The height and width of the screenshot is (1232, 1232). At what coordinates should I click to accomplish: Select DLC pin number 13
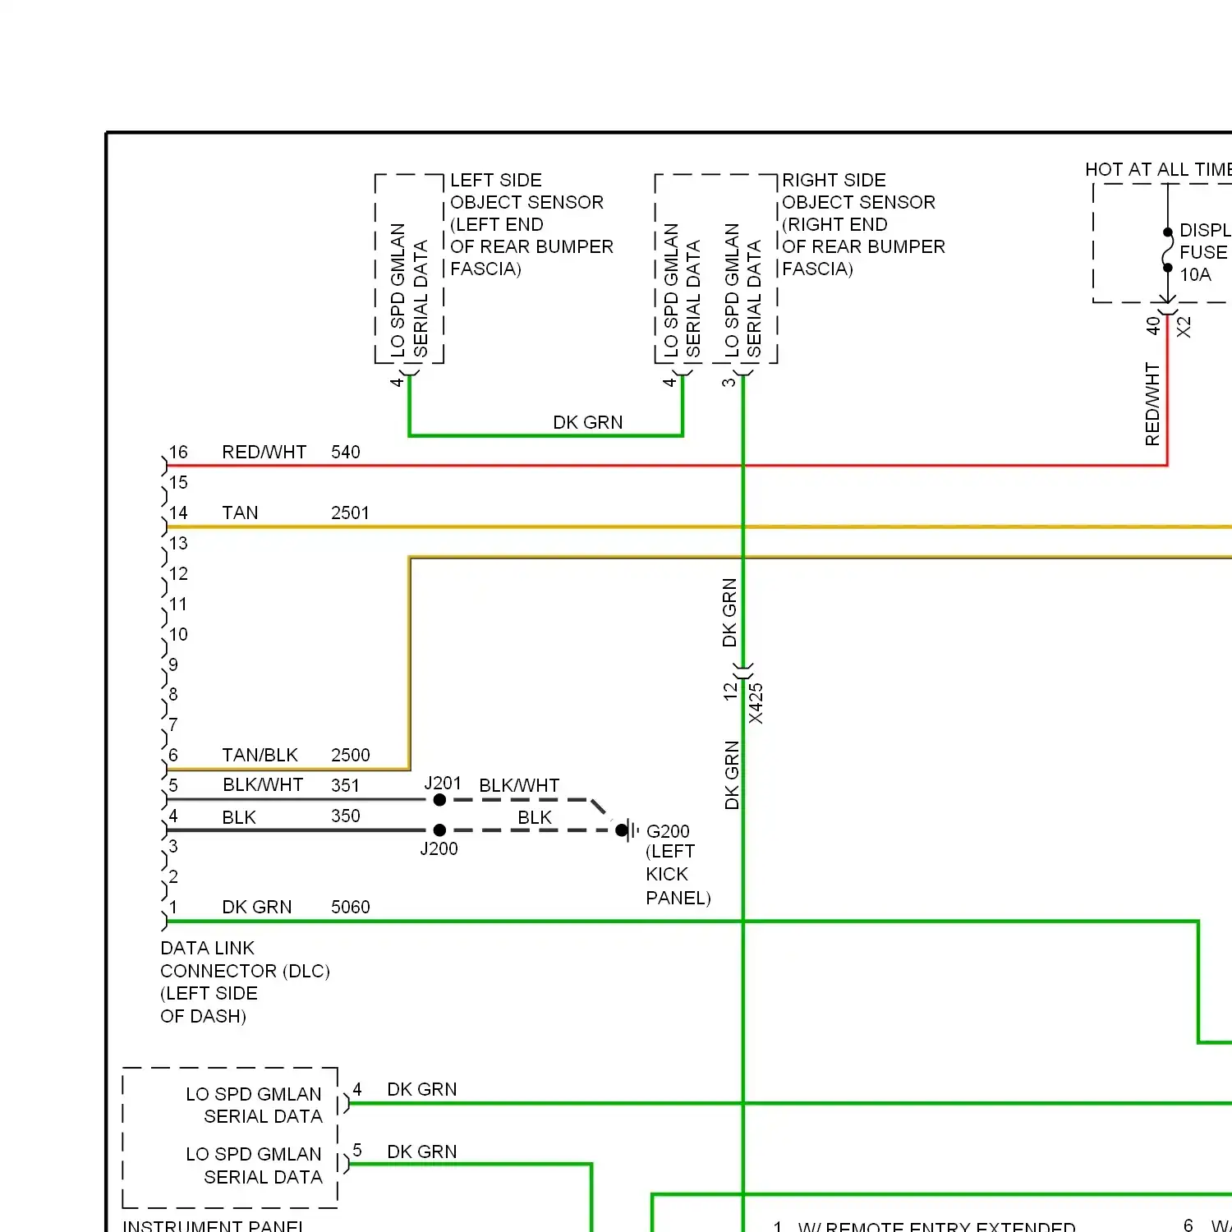click(178, 544)
